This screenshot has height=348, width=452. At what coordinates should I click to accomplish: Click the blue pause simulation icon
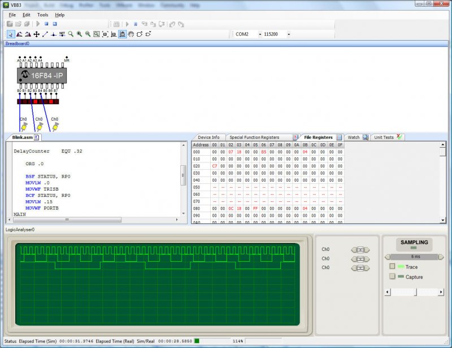(x=136, y=24)
